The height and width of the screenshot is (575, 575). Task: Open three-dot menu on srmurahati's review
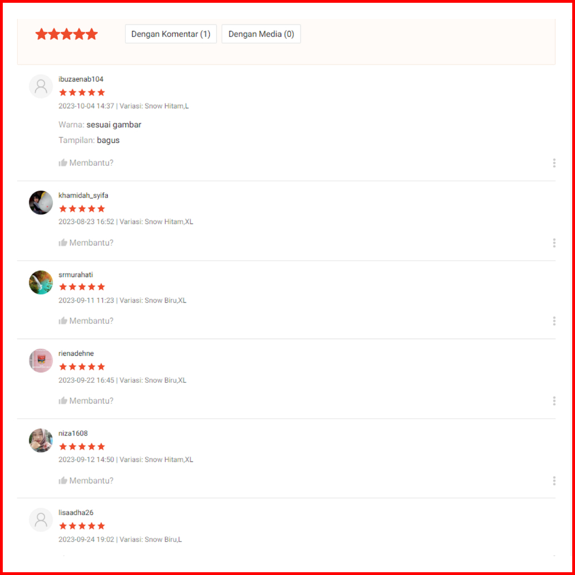(554, 321)
